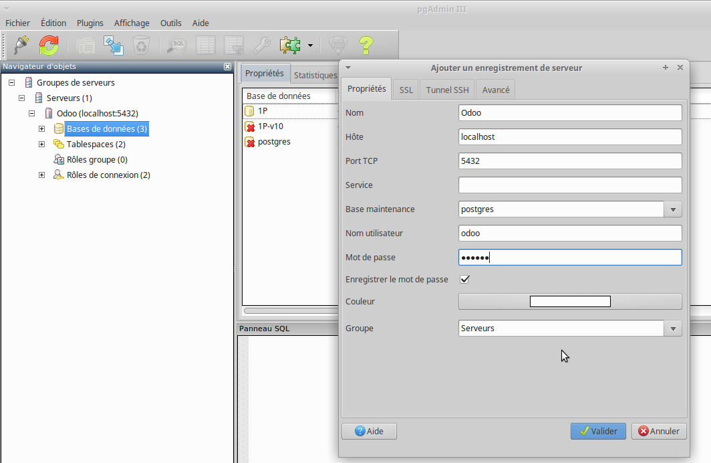This screenshot has width=711, height=463.
Task: Expand the Bases de données (3) node
Action: (x=41, y=129)
